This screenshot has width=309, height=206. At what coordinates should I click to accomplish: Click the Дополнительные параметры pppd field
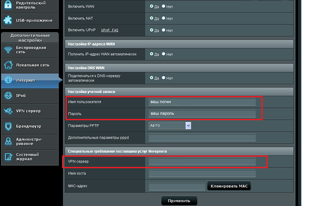coord(202,138)
